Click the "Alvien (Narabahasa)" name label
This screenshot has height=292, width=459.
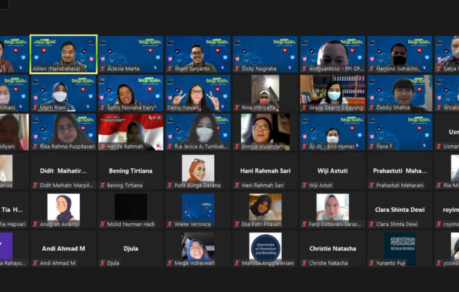pos(56,69)
